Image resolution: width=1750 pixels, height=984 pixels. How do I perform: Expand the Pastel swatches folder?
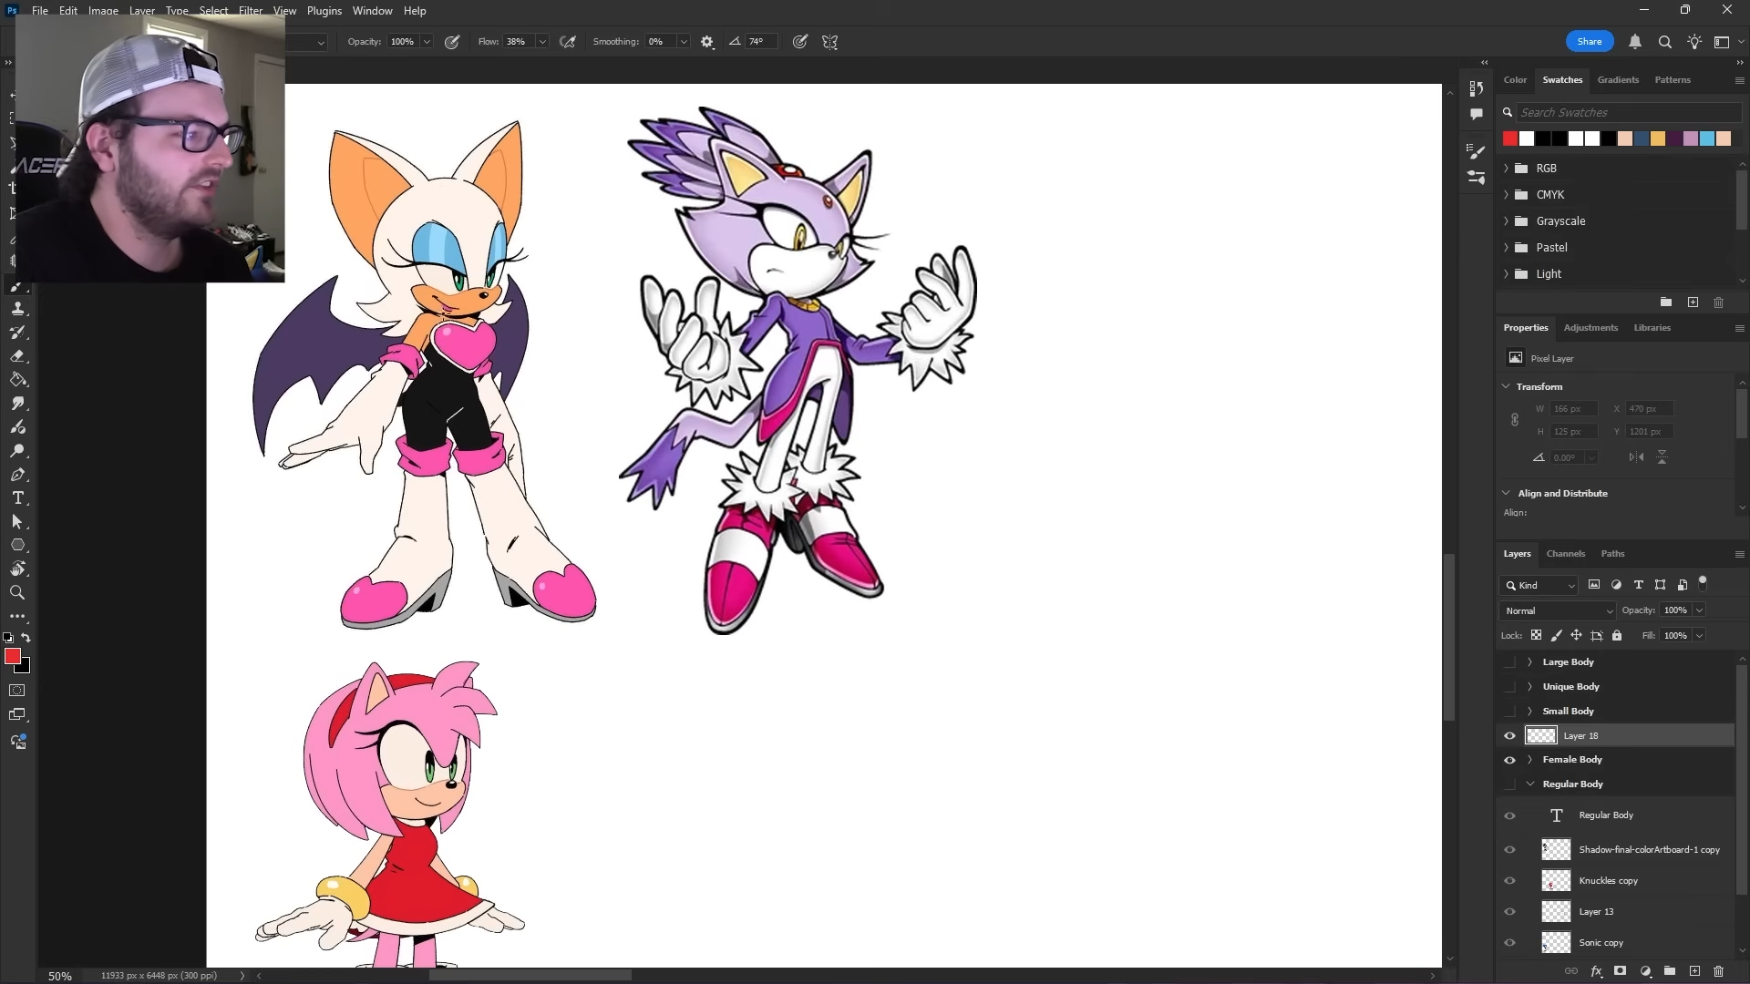pos(1506,248)
